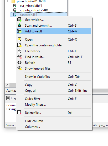The width and height of the screenshot is (108, 146).
Task: Choose Open the containing folder
Action: (x=54, y=45)
